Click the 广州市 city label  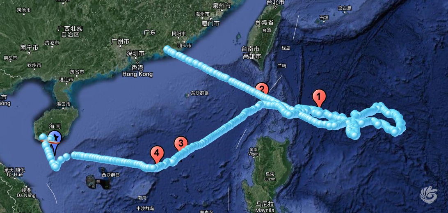tap(120, 42)
